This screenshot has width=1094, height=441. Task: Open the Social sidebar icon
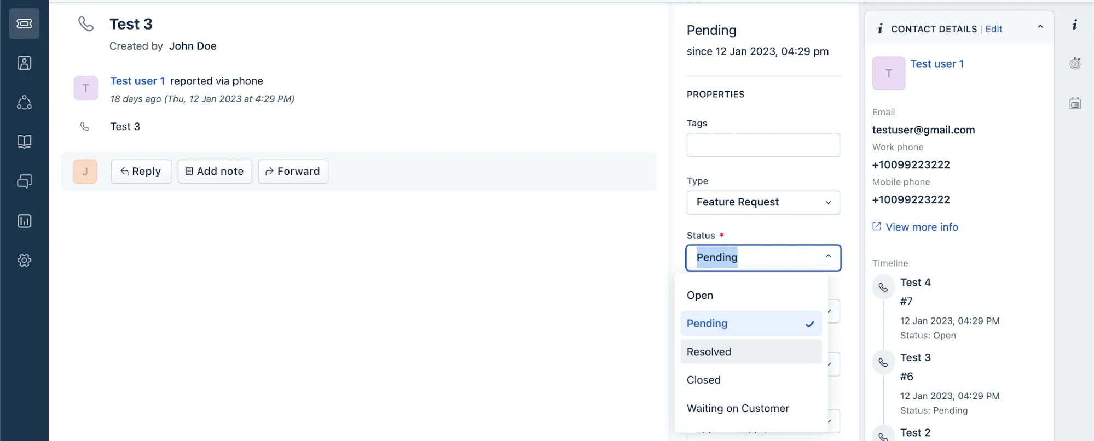pos(24,102)
